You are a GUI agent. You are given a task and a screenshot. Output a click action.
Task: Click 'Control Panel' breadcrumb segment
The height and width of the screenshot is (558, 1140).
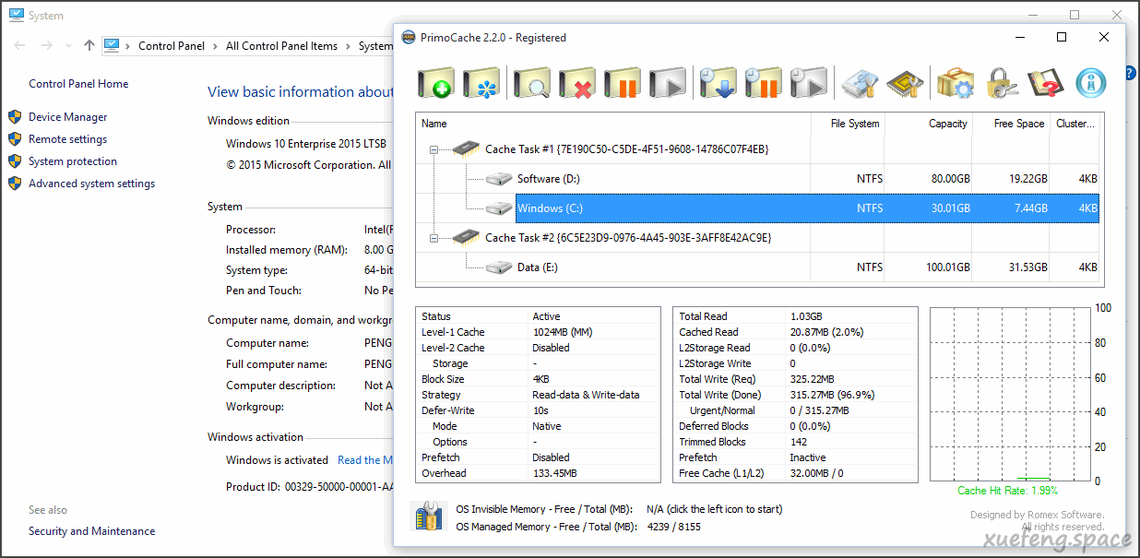click(172, 46)
